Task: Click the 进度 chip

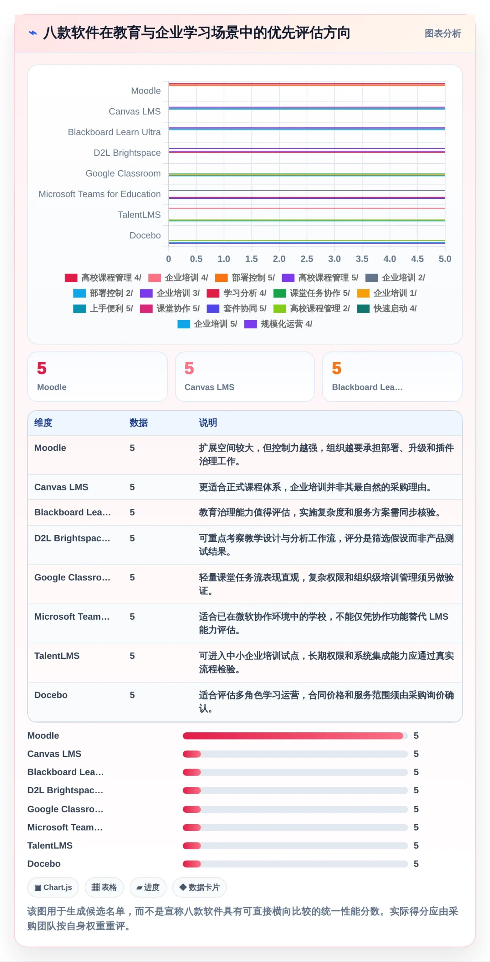Action: coord(148,887)
